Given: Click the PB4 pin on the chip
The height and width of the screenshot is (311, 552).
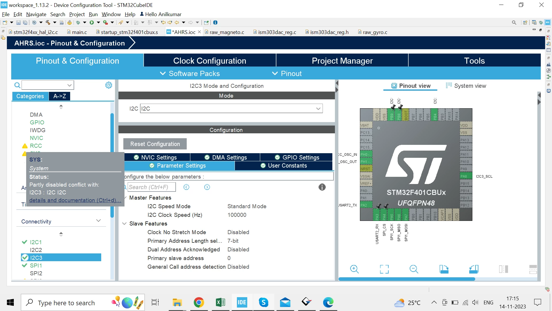Looking at the screenshot, I should (435, 115).
